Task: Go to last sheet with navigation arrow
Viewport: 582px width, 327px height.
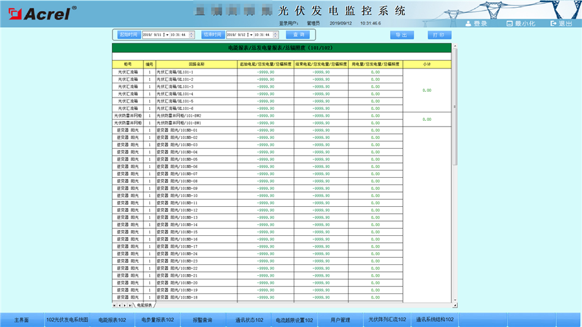Action: point(131,305)
